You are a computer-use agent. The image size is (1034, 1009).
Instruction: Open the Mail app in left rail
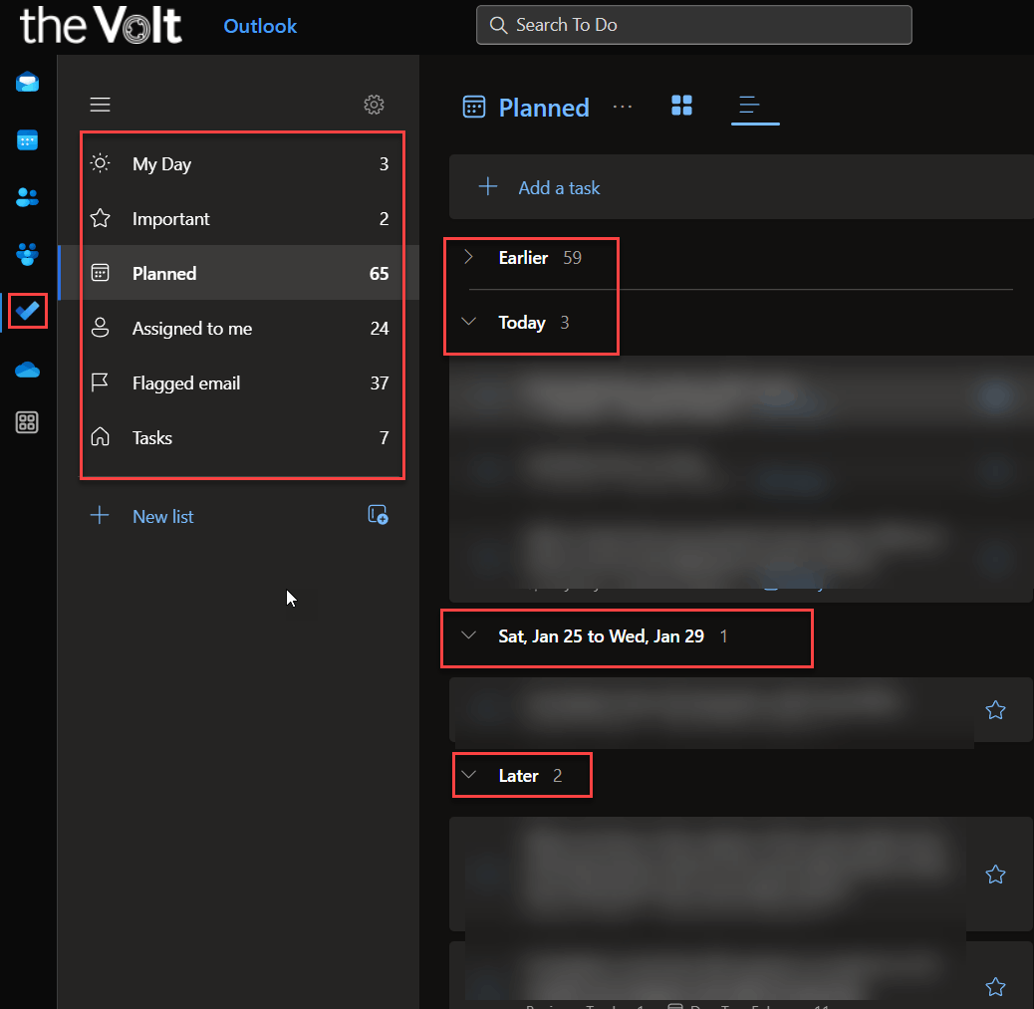pos(27,83)
